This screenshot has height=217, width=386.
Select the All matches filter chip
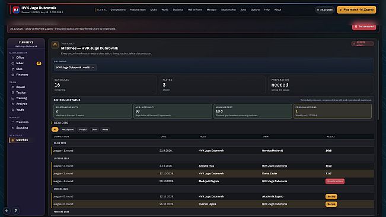(55, 129)
